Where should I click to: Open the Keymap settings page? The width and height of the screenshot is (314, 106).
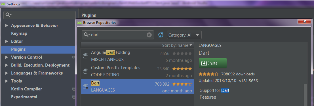click(x=19, y=33)
